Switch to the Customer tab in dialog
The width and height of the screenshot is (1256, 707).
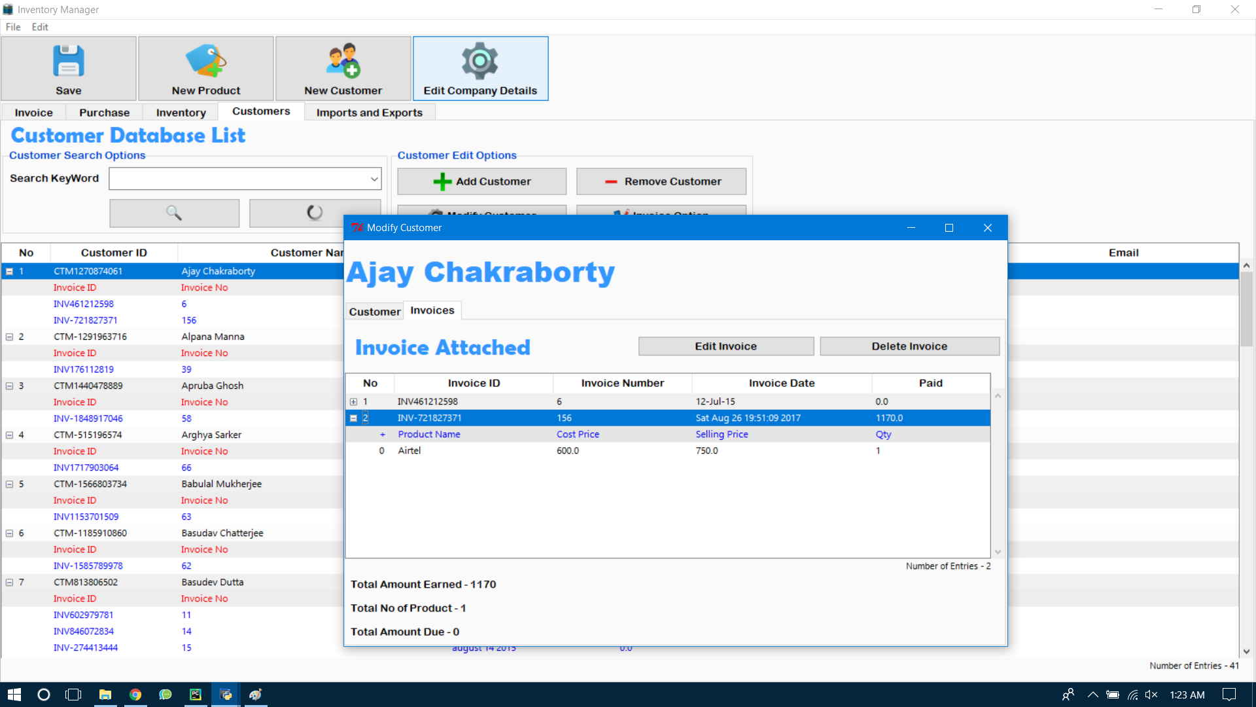374,312
